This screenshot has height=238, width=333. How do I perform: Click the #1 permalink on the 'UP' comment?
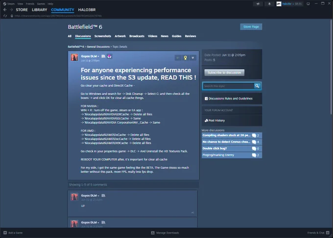pos(192,212)
